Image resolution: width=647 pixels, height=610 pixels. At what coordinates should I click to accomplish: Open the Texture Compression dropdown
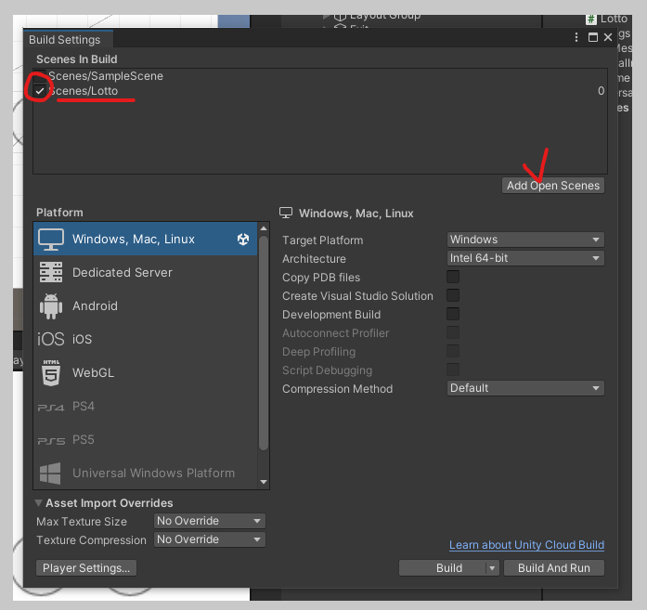pos(209,539)
